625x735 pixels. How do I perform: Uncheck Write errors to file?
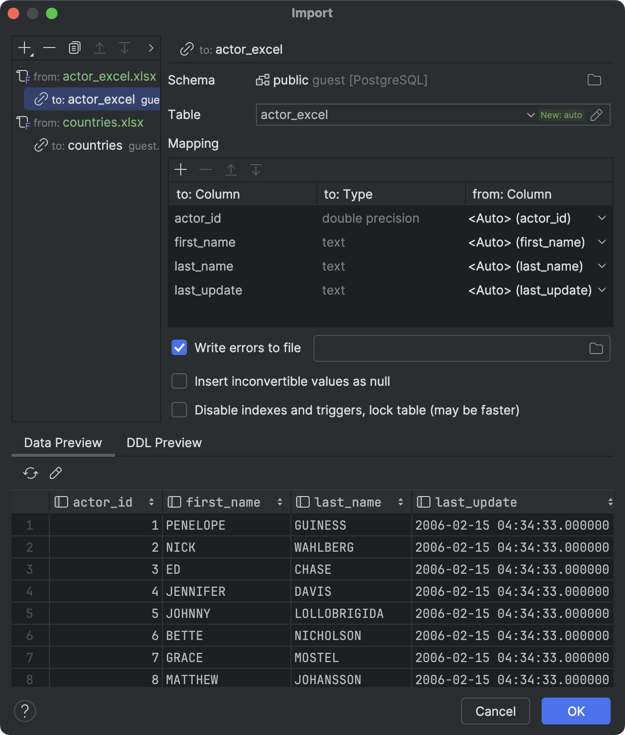point(179,348)
